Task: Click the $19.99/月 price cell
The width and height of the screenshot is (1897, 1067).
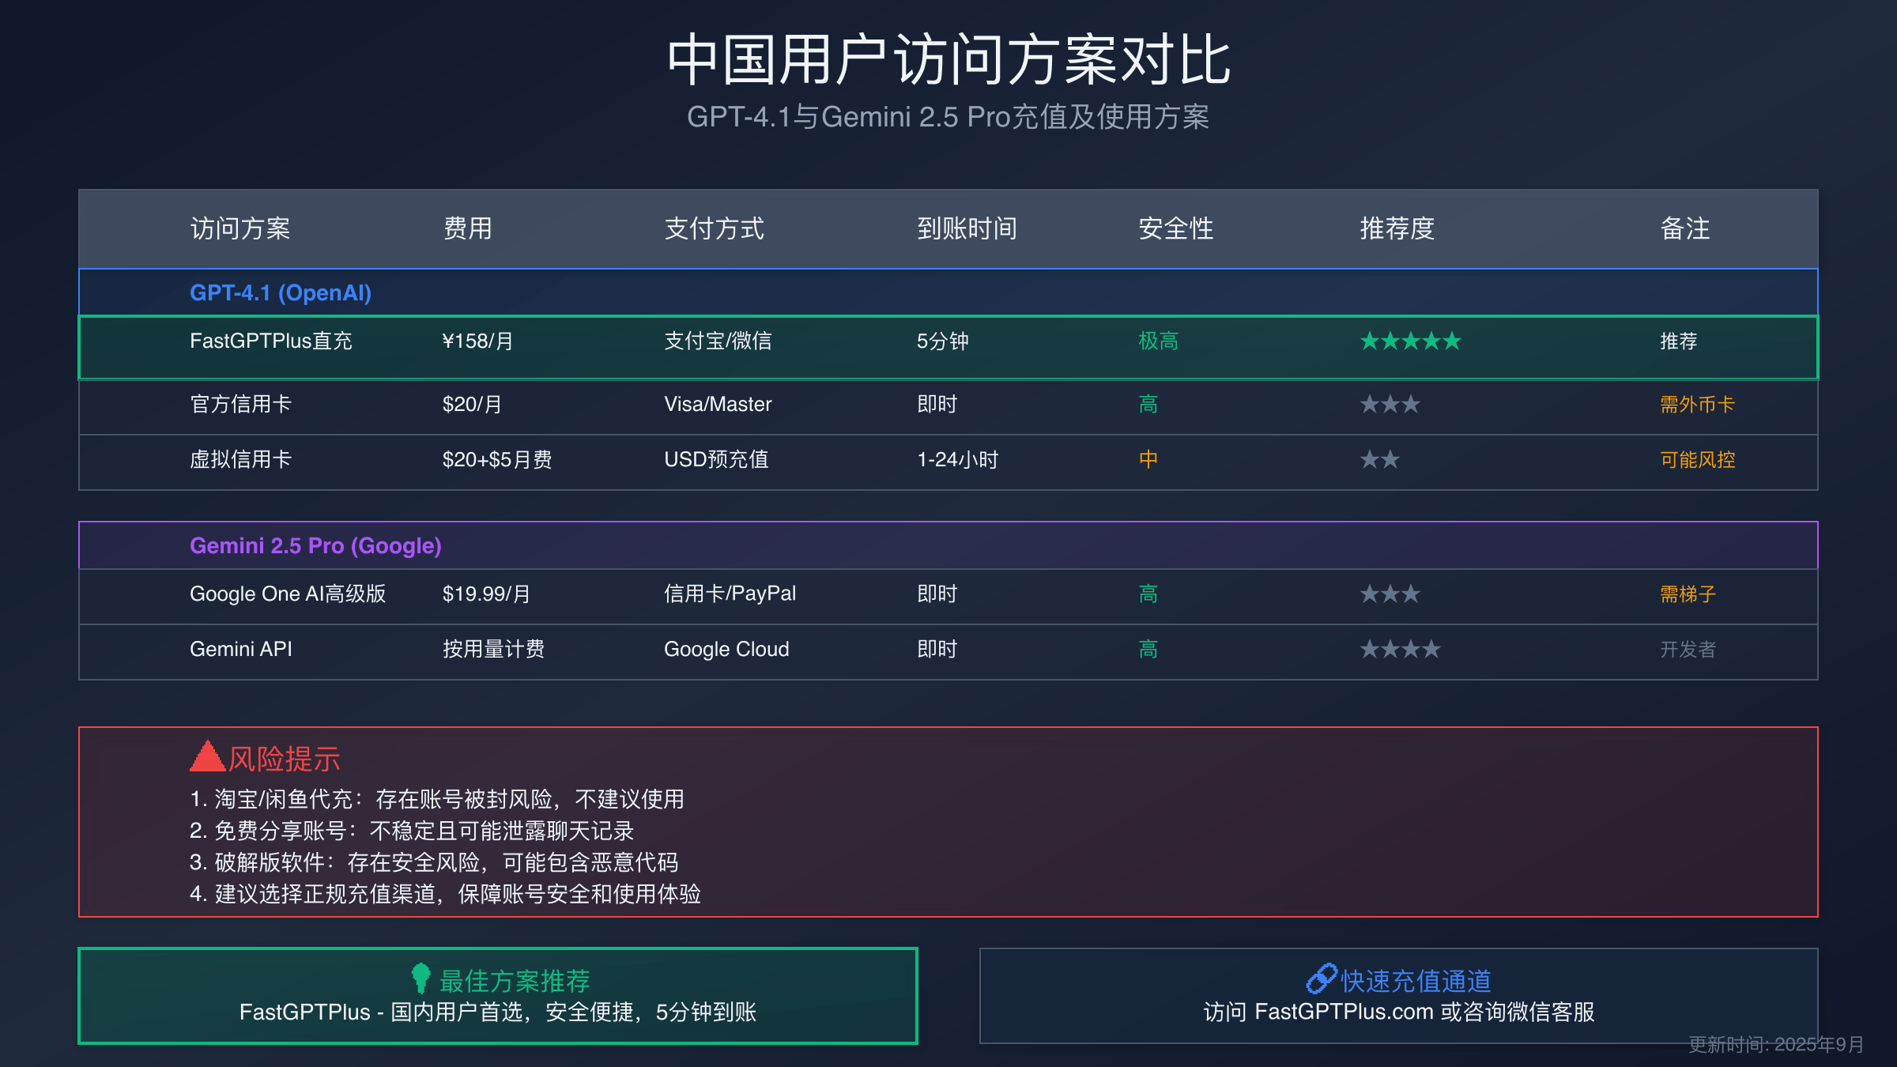Action: point(486,594)
